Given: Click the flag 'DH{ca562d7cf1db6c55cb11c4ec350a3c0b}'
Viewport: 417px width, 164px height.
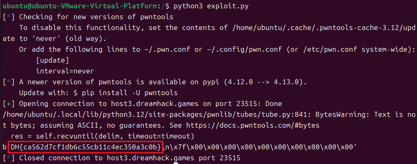Looking at the screenshot, I should pyautogui.click(x=86, y=147).
